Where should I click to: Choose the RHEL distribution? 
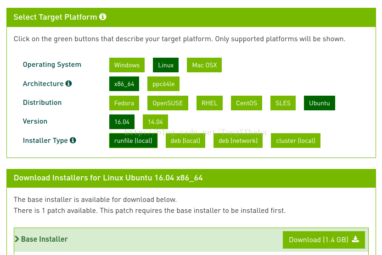[x=209, y=103]
